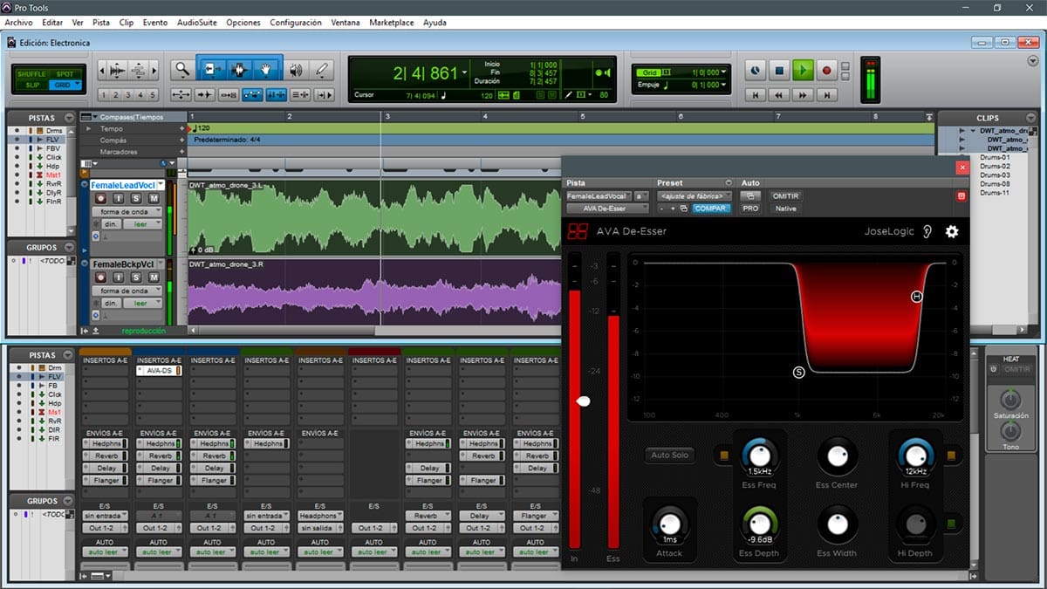This screenshot has width=1047, height=589.
Task: Enable SPOT edit mode
Action: pyautogui.click(x=64, y=74)
